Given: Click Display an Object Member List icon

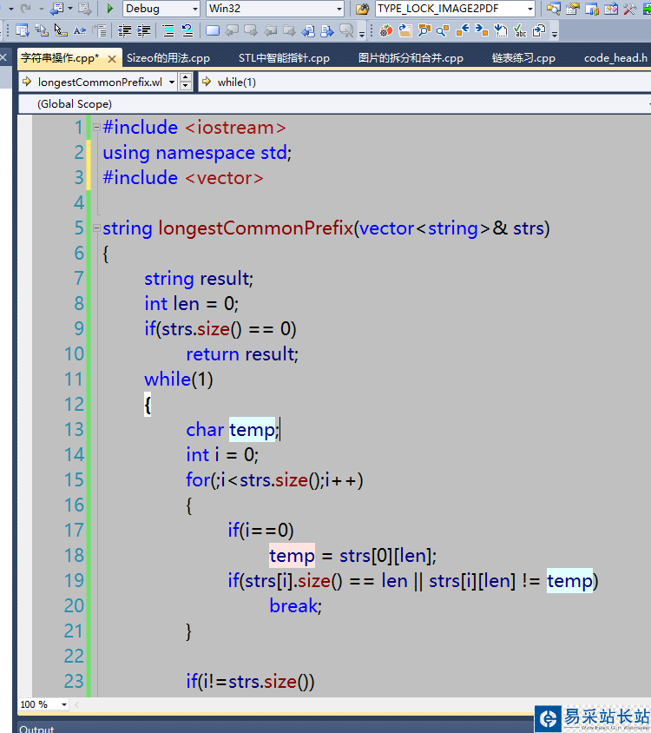Looking at the screenshot, I should 22,30.
